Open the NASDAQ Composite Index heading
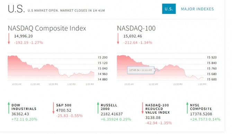Viewport: 232px width, 134px height. [x=47, y=28]
